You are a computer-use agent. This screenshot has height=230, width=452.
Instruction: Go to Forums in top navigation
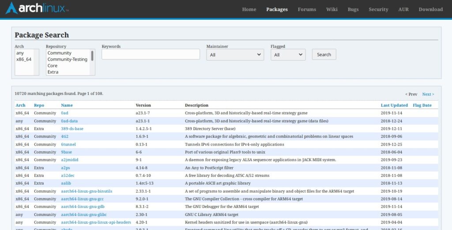pos(307,9)
